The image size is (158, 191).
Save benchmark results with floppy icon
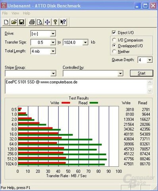click(x=21, y=22)
